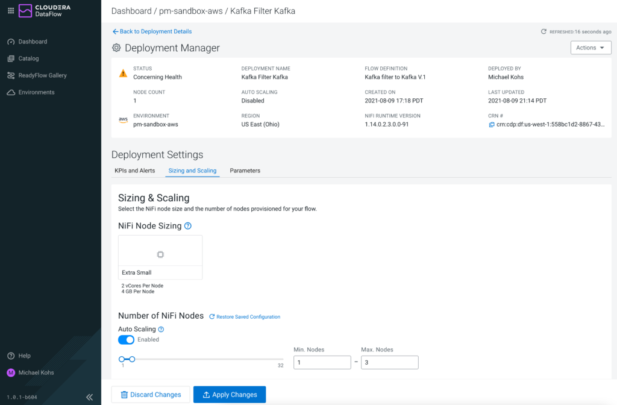Select the Extra Small node size card
This screenshot has width=617, height=405.
tap(160, 257)
